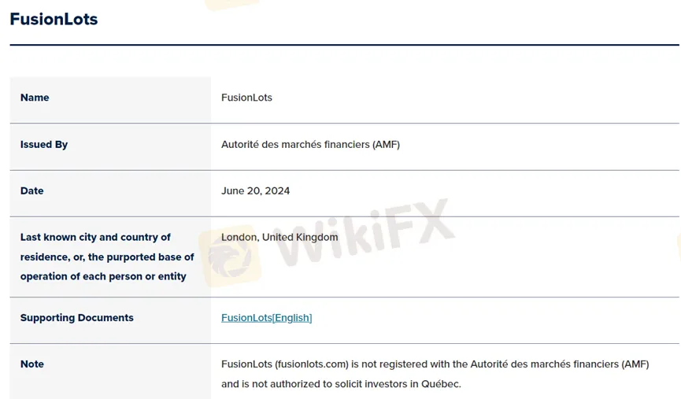Click the FusionLots page heading
681x399 pixels.
tap(54, 20)
